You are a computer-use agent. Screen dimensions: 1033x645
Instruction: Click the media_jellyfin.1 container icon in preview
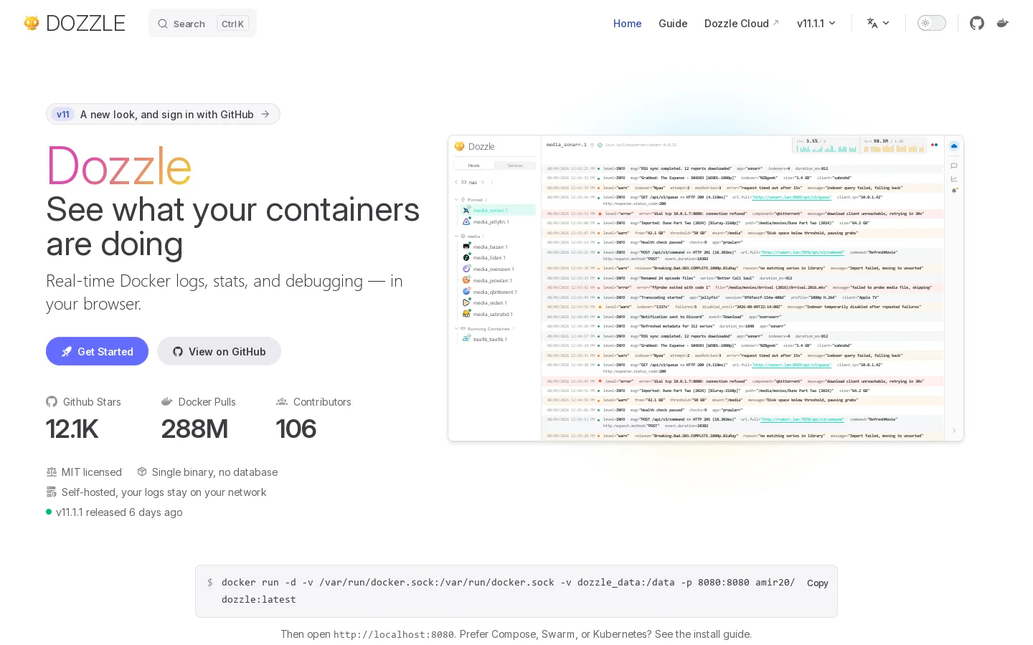(466, 221)
